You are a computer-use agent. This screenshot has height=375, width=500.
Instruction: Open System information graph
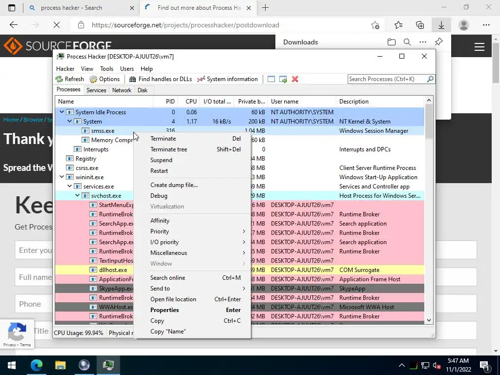coord(228,79)
